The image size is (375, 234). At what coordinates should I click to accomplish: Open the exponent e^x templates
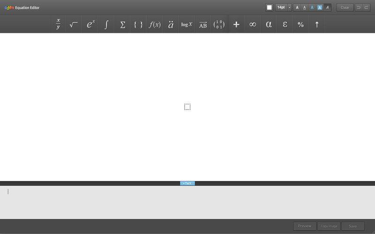click(x=90, y=24)
